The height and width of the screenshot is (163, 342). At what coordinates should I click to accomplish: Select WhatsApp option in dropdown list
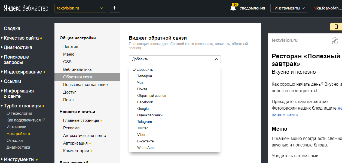click(145, 148)
